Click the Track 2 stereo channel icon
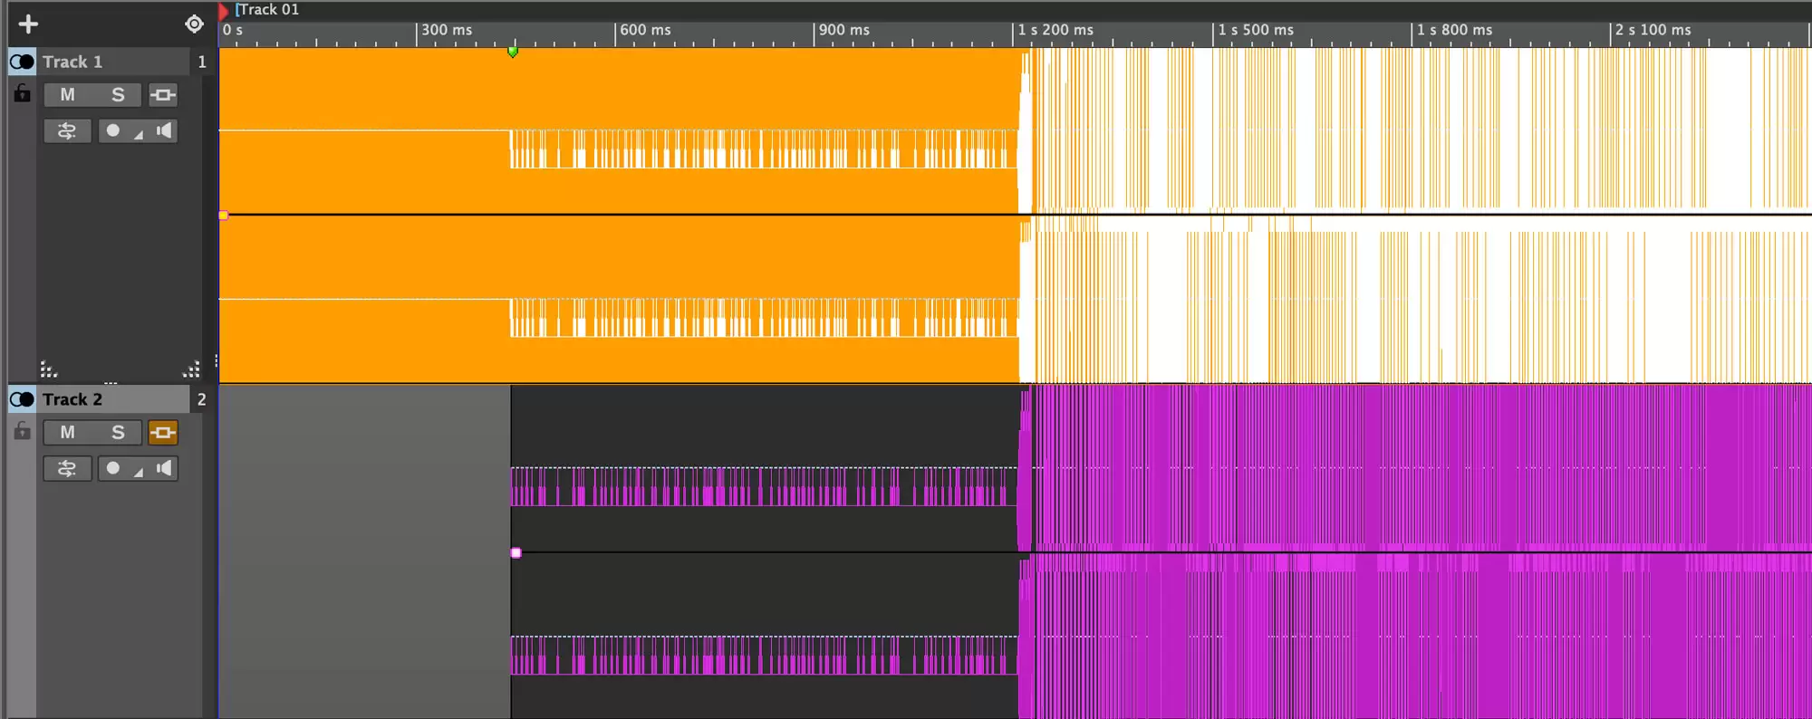 [x=22, y=399]
